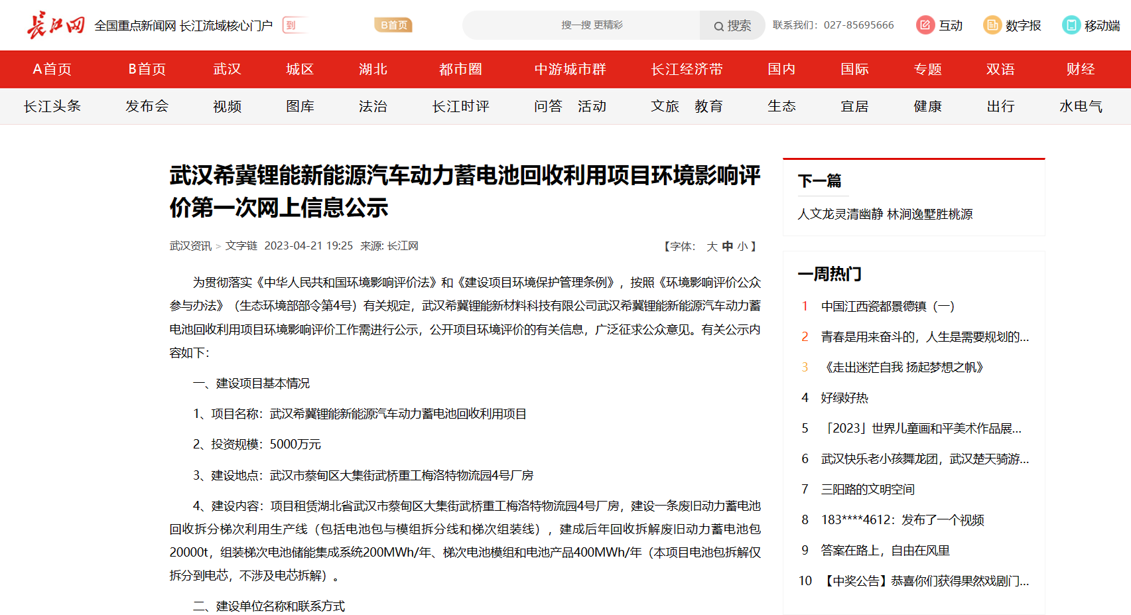Open the A首页 menu item
Image resolution: width=1131 pixels, height=615 pixels.
(x=52, y=69)
